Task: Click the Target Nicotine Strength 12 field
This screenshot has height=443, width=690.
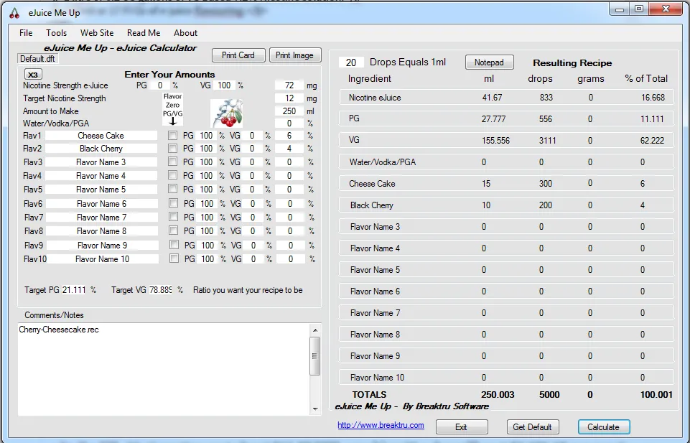Action: (289, 98)
